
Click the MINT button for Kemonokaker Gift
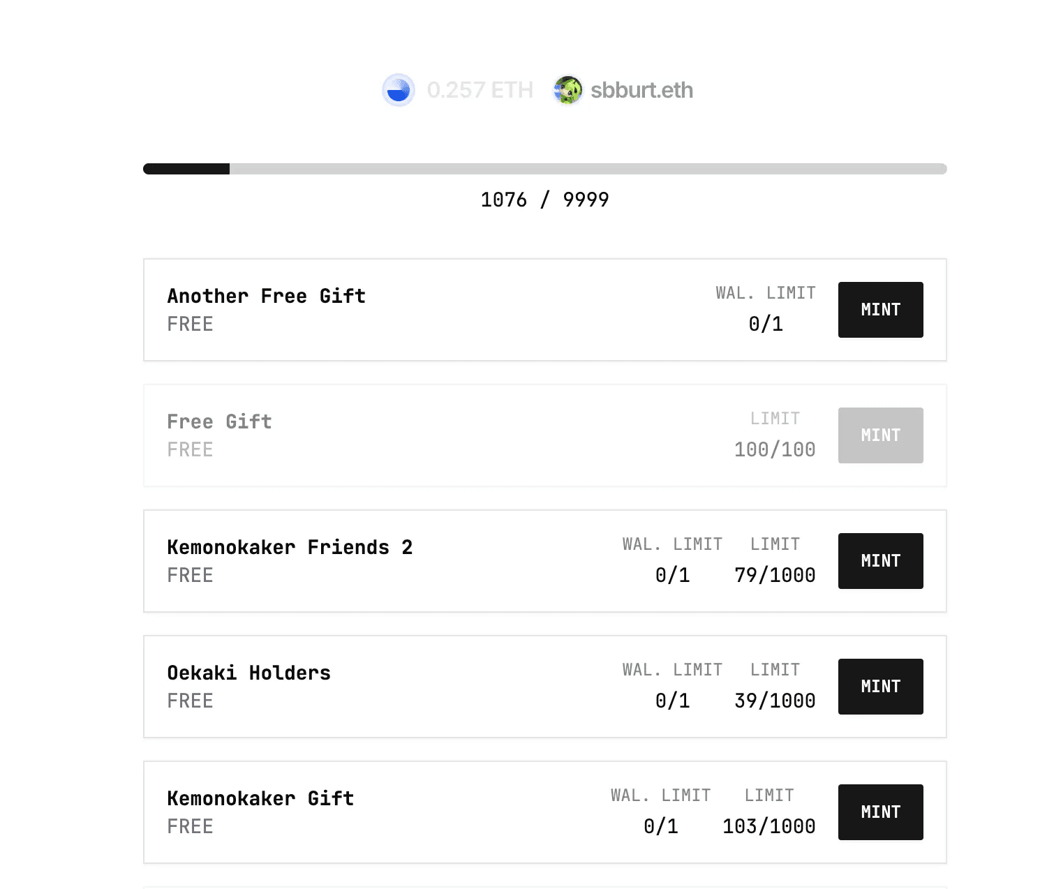point(879,811)
